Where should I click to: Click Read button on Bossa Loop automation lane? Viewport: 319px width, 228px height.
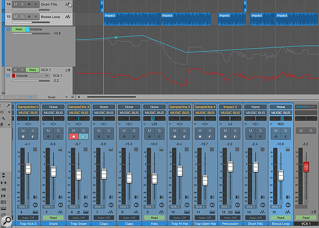click(x=19, y=29)
